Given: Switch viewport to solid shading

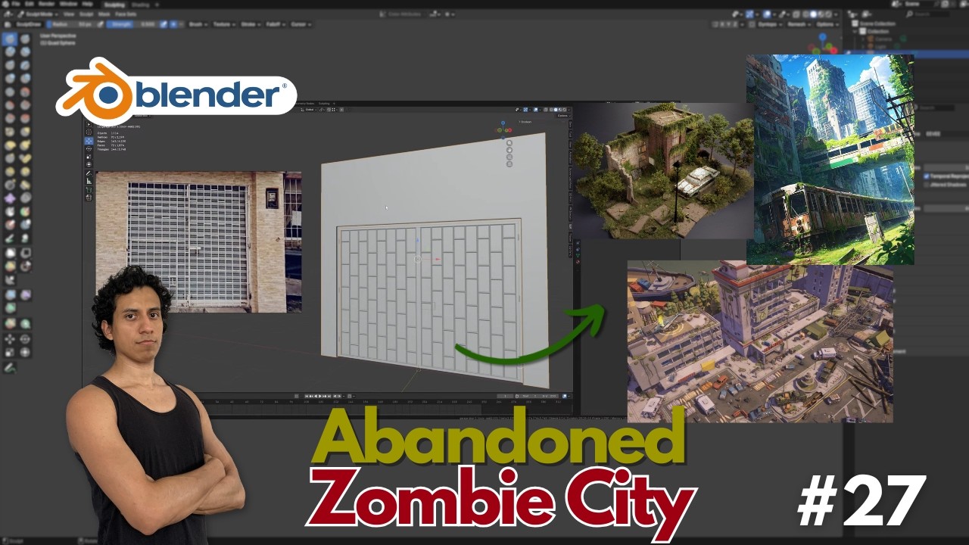Looking at the screenshot, I should point(813,14).
